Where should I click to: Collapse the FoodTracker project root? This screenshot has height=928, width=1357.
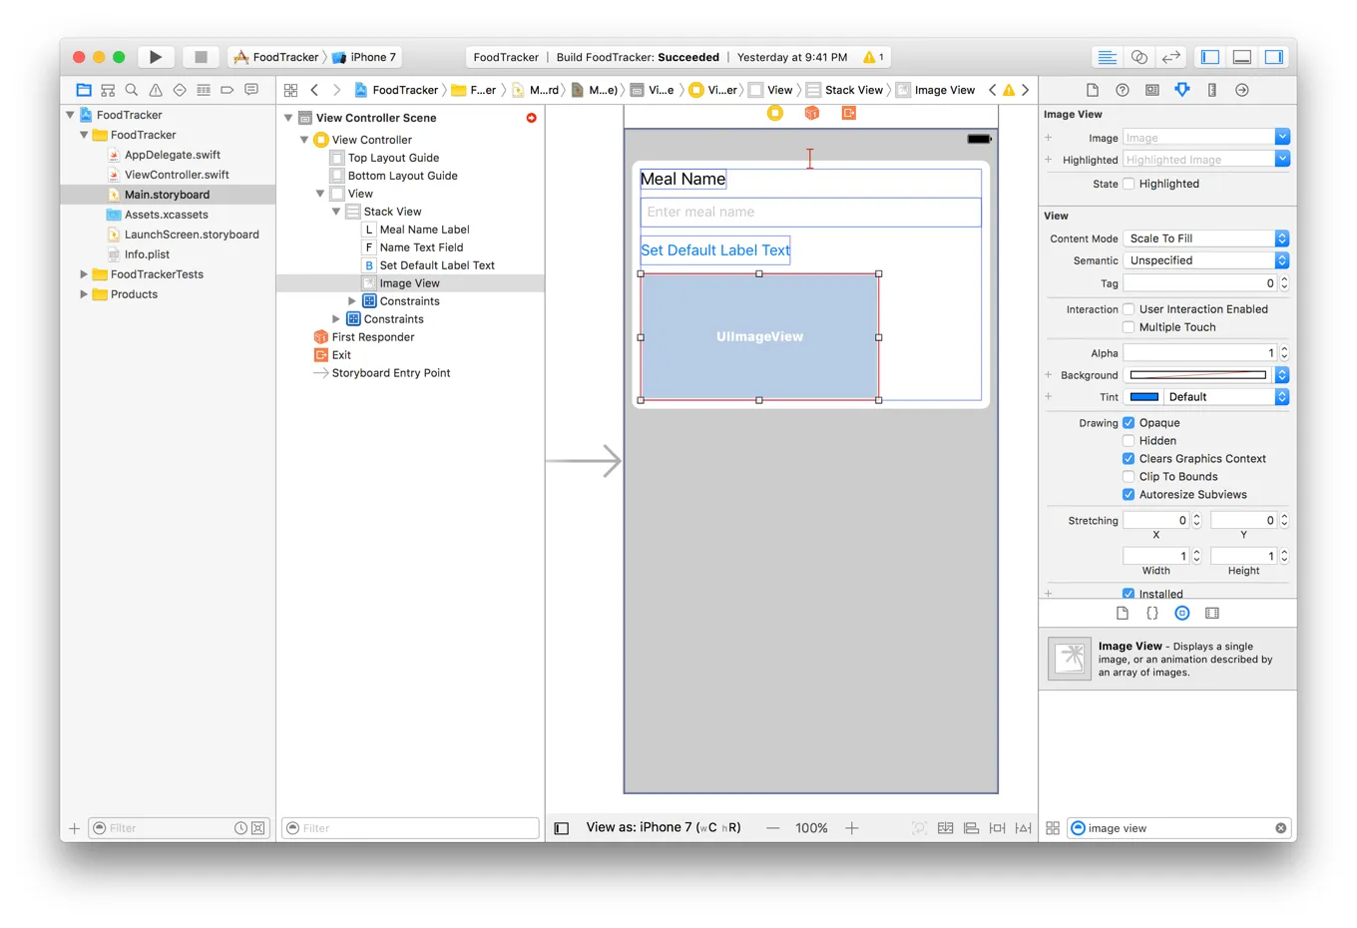coord(70,115)
